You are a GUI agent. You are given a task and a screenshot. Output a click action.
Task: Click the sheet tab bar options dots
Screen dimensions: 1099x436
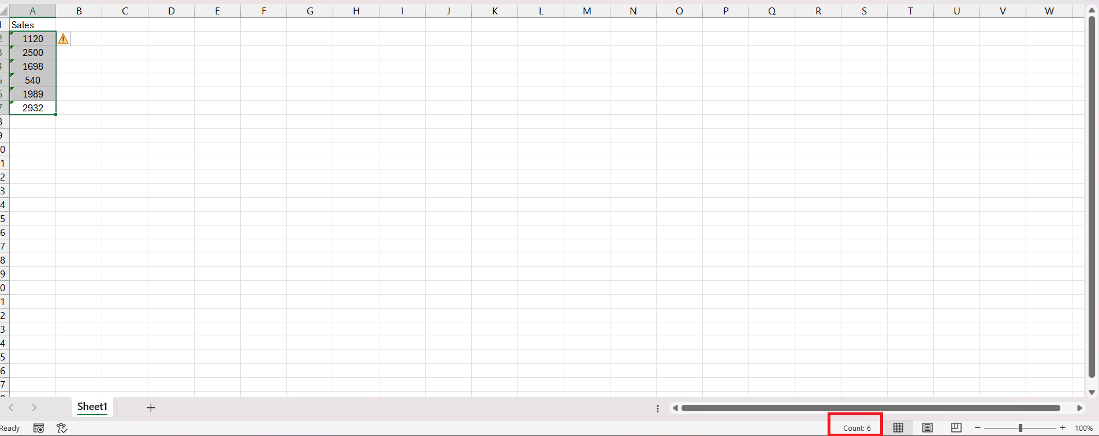(x=658, y=408)
